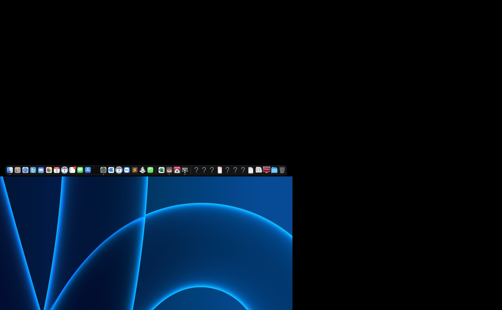Launch the App Store icon

click(88, 170)
